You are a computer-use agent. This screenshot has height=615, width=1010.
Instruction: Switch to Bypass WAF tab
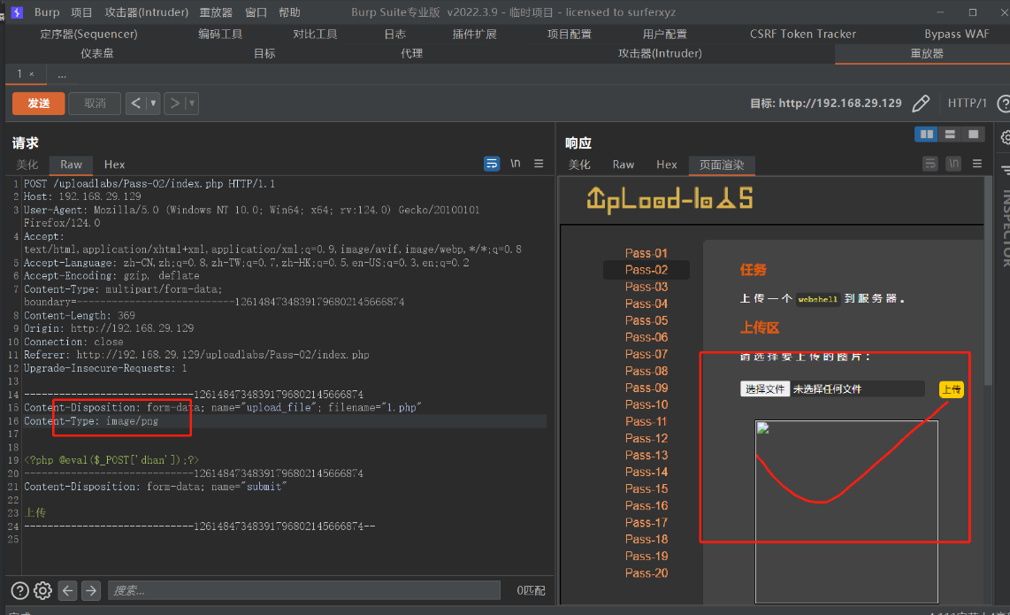(957, 35)
